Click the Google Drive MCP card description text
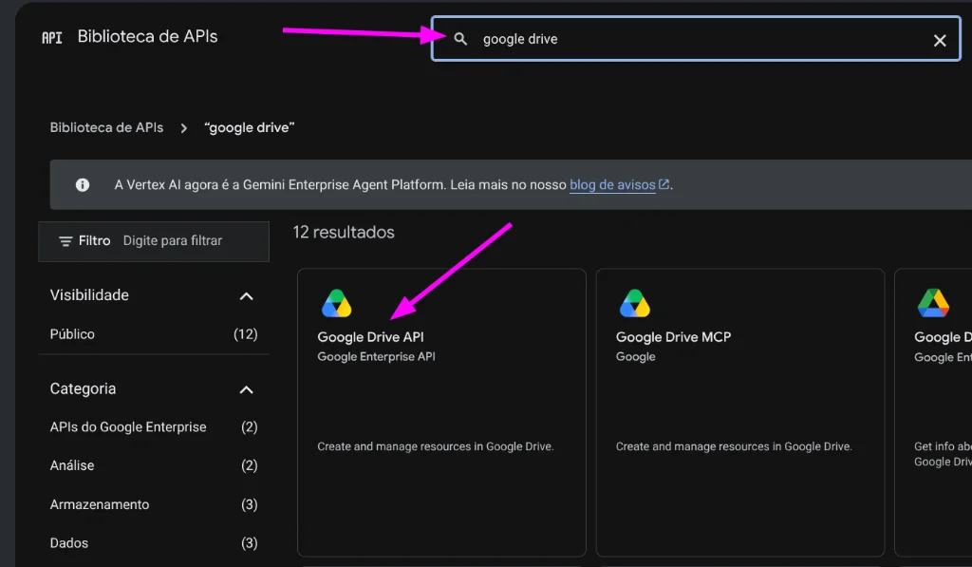 coord(734,446)
